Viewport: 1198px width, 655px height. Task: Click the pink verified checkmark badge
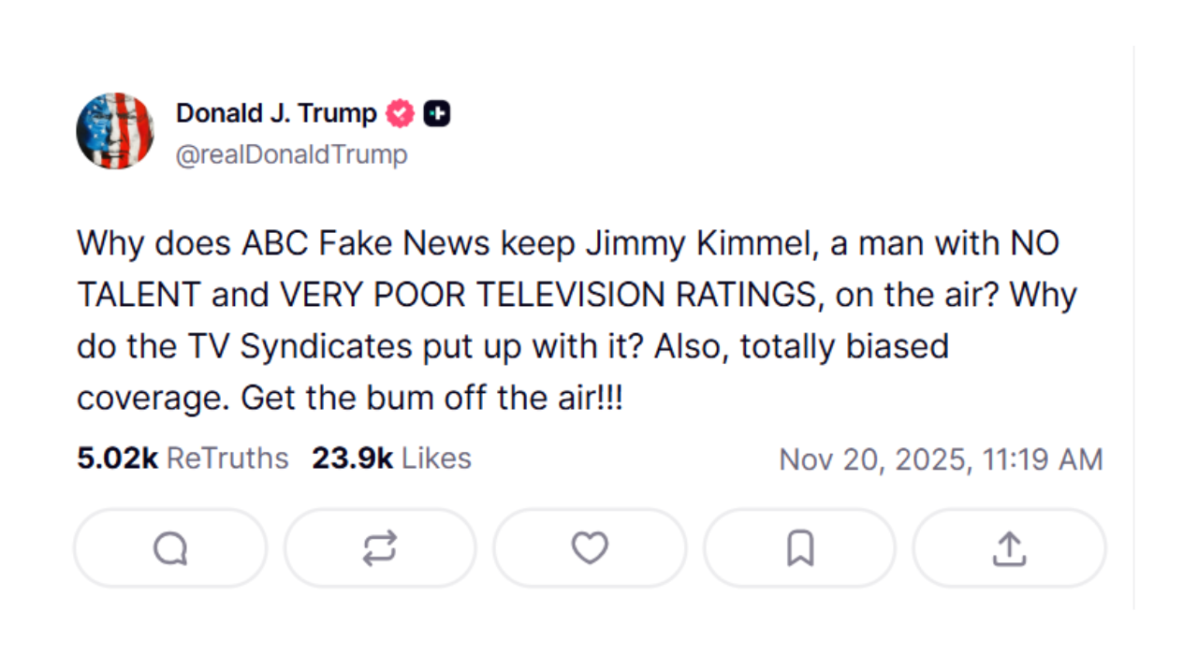(x=400, y=112)
